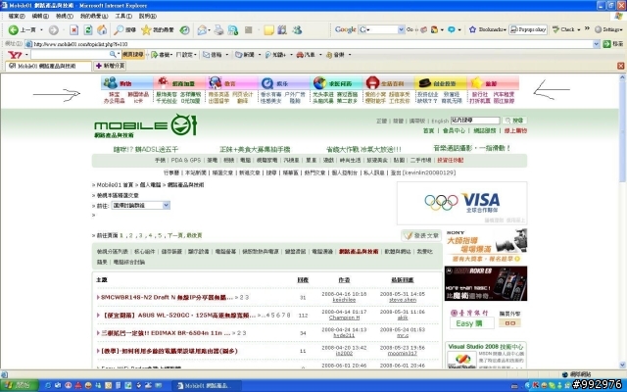The image size is (627, 392).
Task: Open the View menu in menu bar
Action: (x=65, y=16)
